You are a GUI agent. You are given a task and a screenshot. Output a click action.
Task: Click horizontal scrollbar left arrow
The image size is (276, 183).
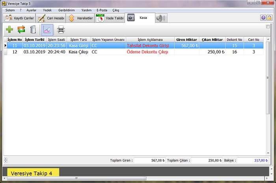5,178
